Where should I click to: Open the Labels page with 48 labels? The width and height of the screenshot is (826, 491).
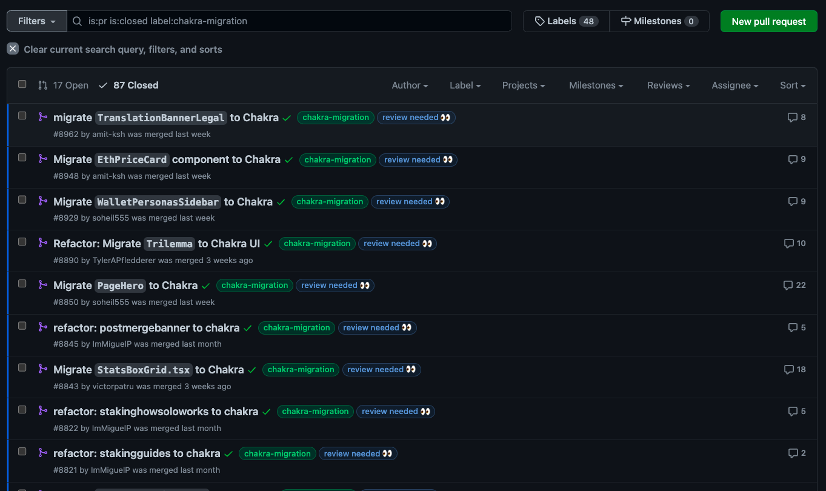(x=566, y=21)
